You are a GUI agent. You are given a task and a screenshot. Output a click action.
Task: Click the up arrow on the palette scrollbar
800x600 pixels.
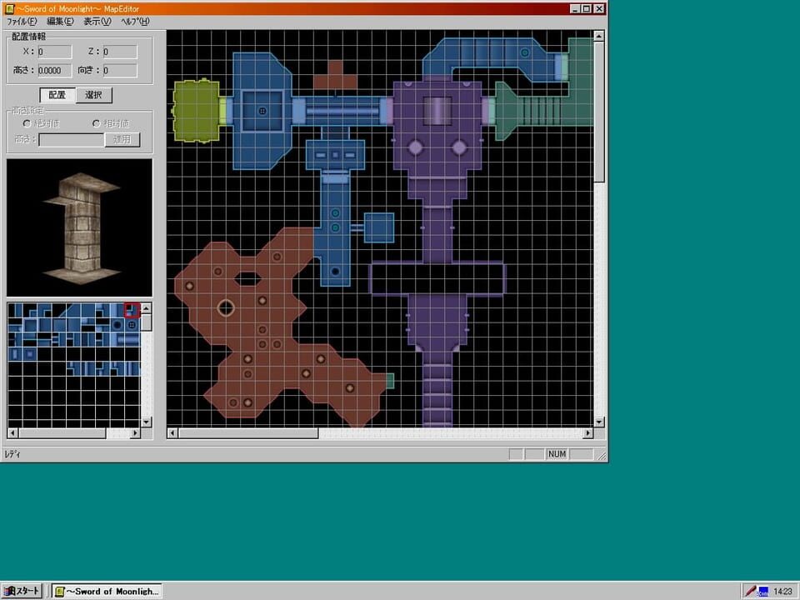click(145, 309)
